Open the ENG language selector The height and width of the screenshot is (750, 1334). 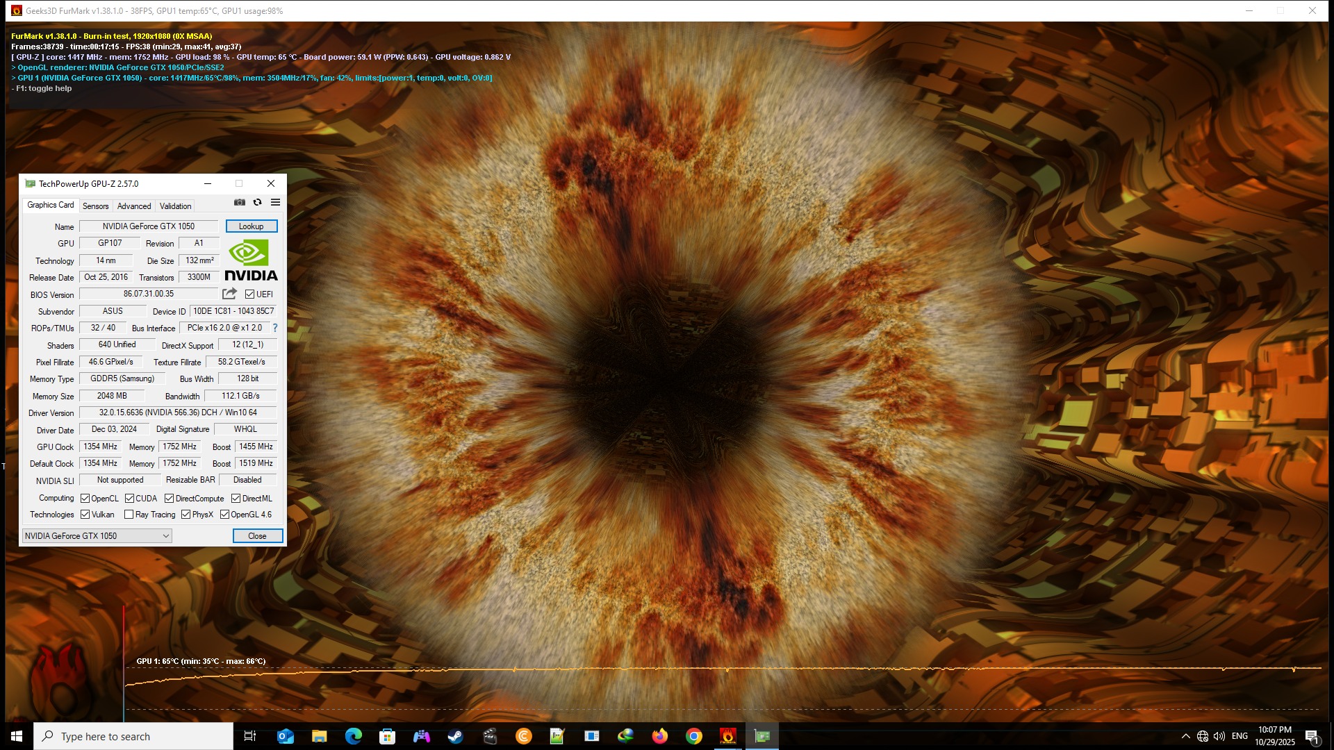coord(1240,736)
